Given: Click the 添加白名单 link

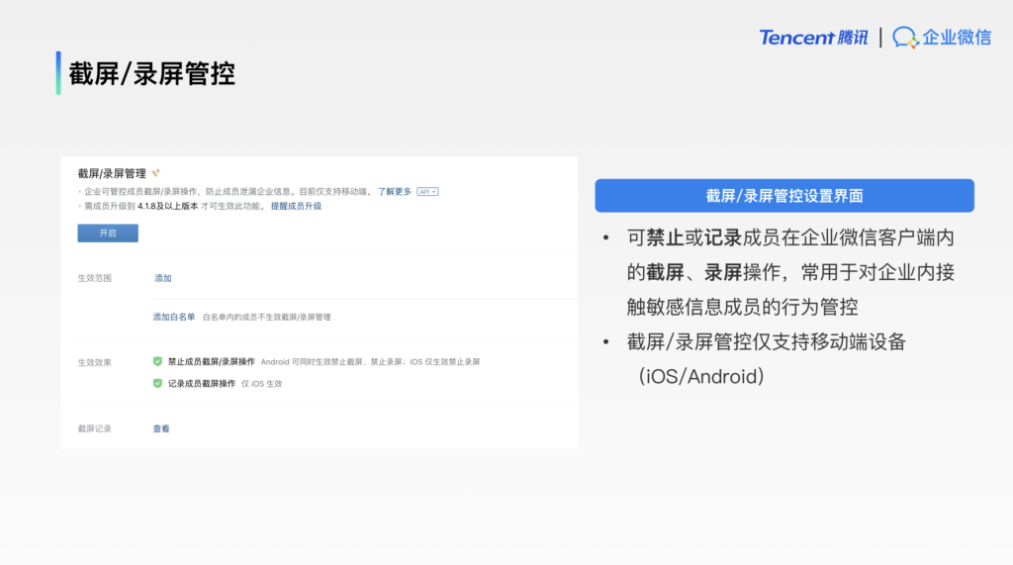Looking at the screenshot, I should 174,317.
